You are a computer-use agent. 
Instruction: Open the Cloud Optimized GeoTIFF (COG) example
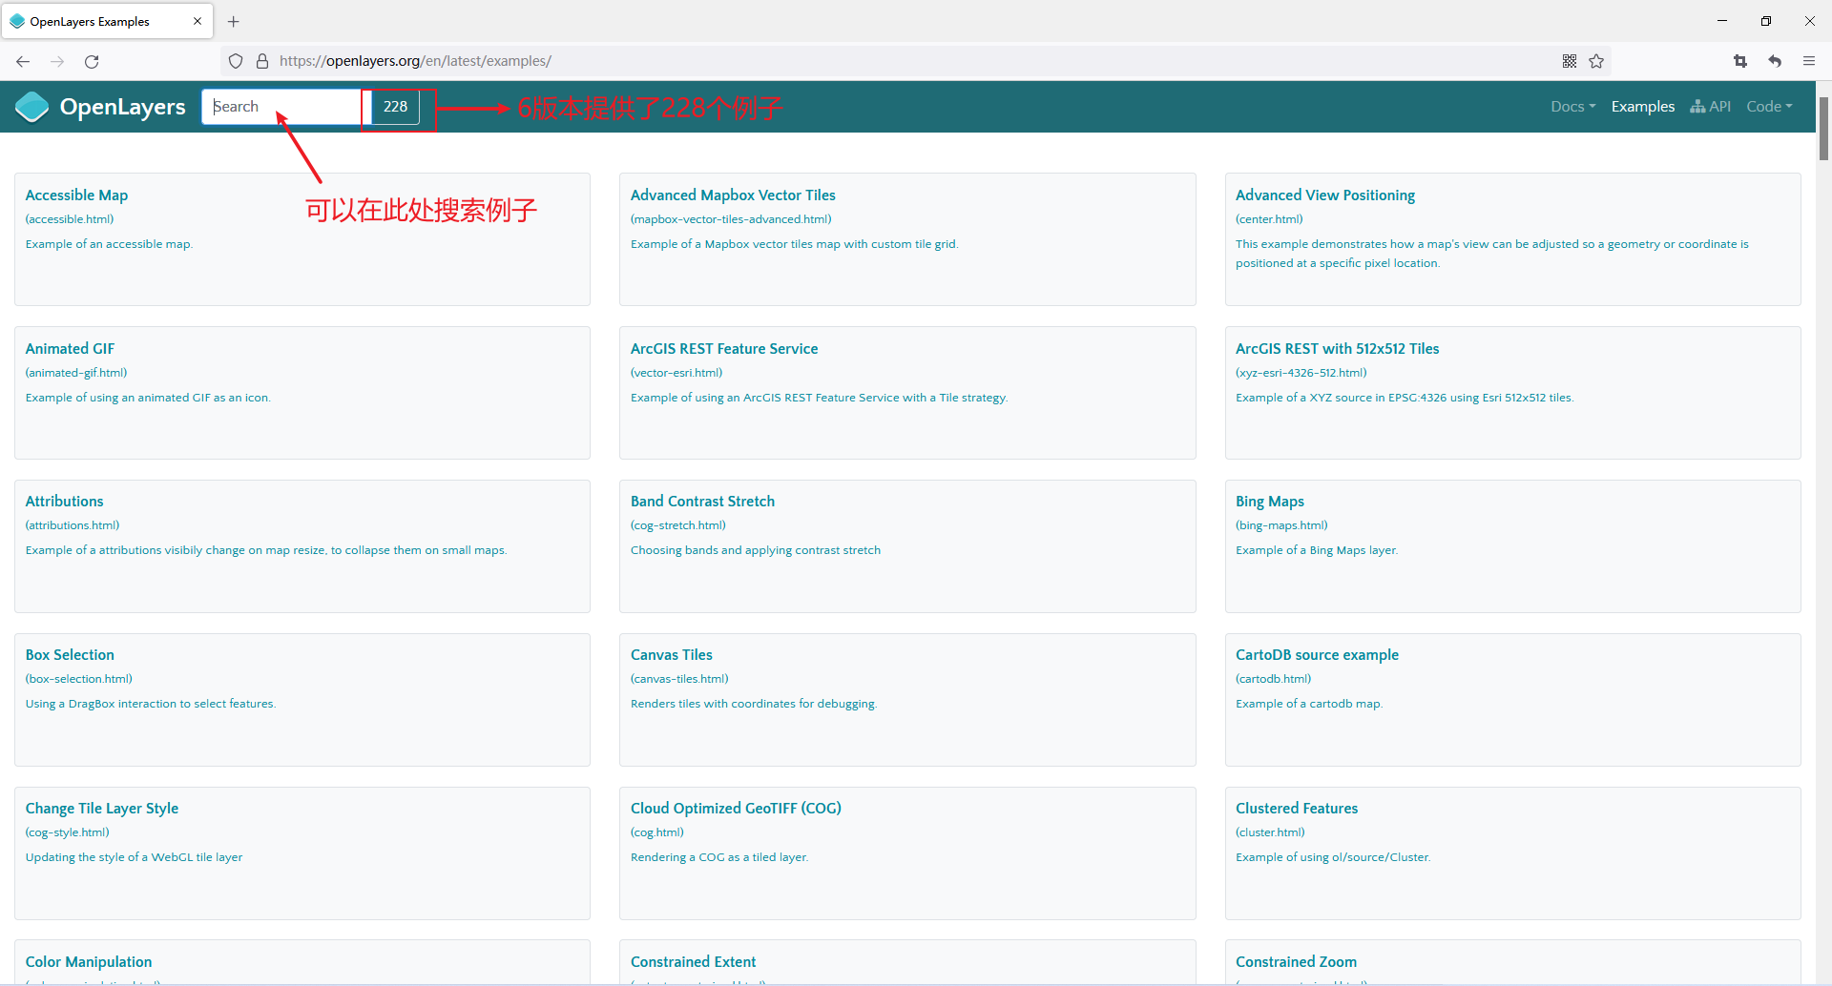pos(736,809)
